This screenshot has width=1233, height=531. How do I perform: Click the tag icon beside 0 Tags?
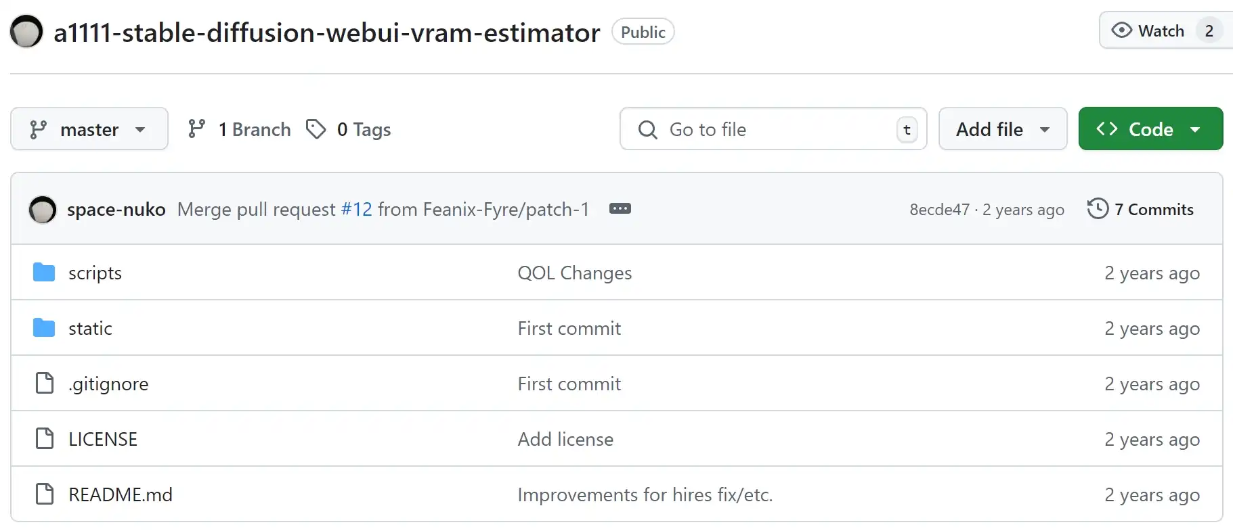click(x=316, y=129)
